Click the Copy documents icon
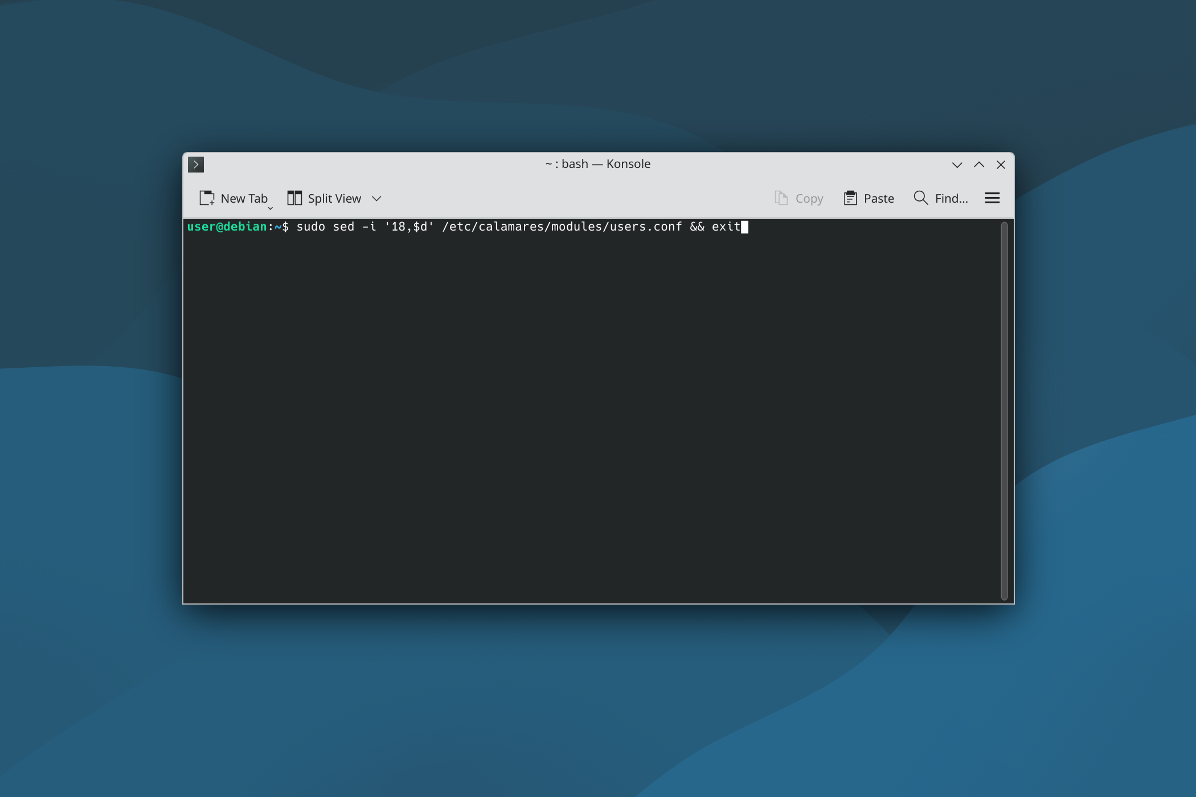This screenshot has width=1196, height=797. click(781, 198)
